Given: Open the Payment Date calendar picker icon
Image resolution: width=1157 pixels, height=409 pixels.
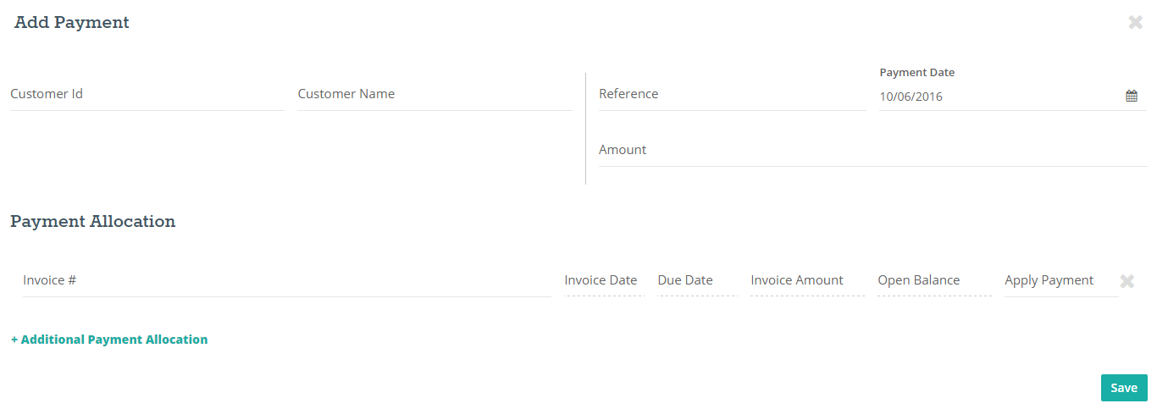Looking at the screenshot, I should (1131, 97).
